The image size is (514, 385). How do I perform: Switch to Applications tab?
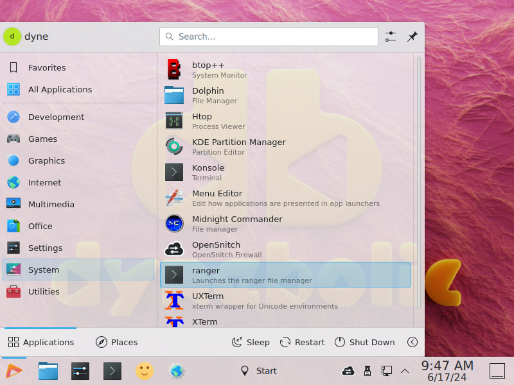40,342
